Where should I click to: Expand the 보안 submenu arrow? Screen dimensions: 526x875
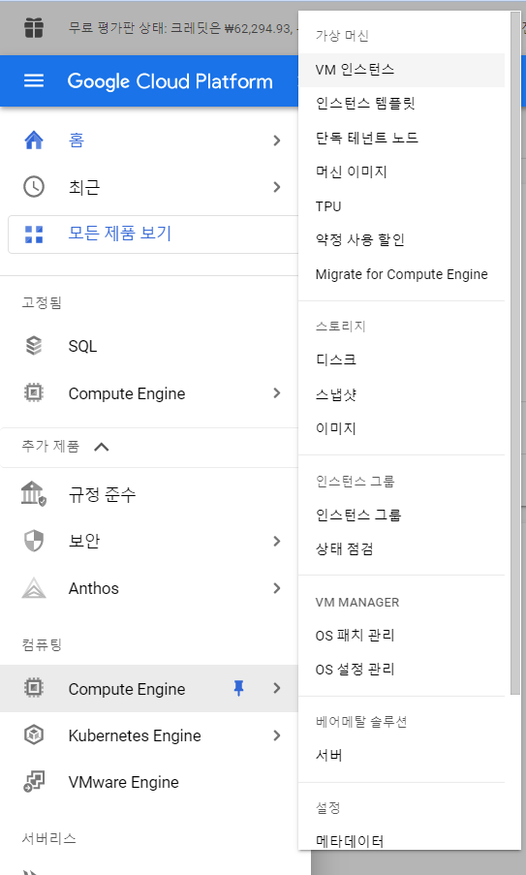[x=277, y=541]
